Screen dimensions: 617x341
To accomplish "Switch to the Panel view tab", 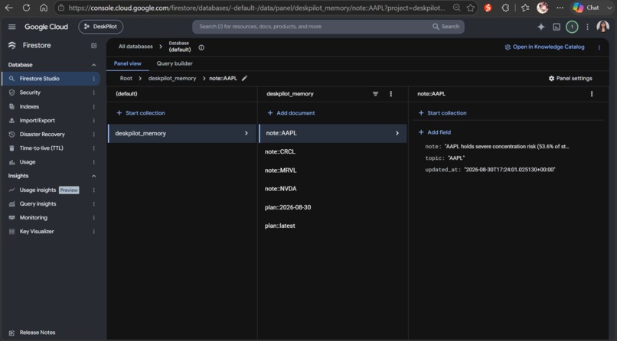I will pos(128,63).
